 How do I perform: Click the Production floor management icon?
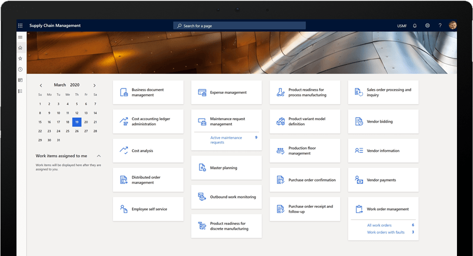click(280, 151)
